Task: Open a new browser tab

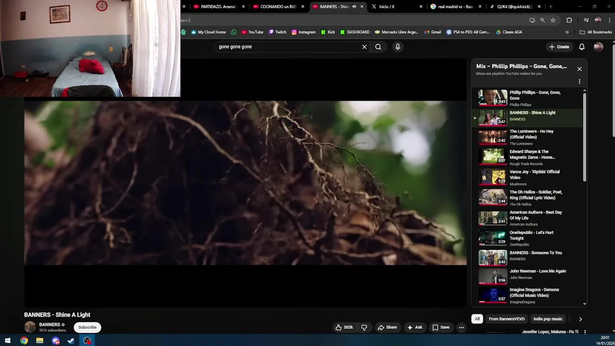Action: tap(551, 7)
